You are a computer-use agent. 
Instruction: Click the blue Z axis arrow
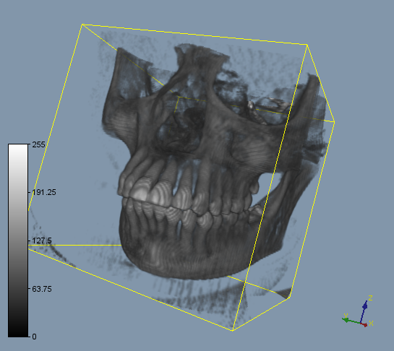(364, 311)
